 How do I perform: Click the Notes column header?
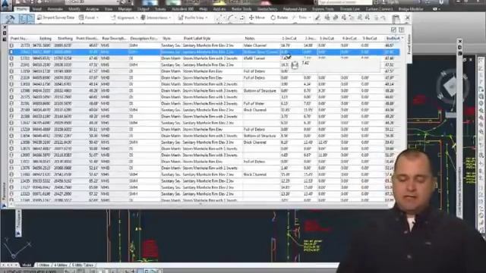(x=250, y=39)
